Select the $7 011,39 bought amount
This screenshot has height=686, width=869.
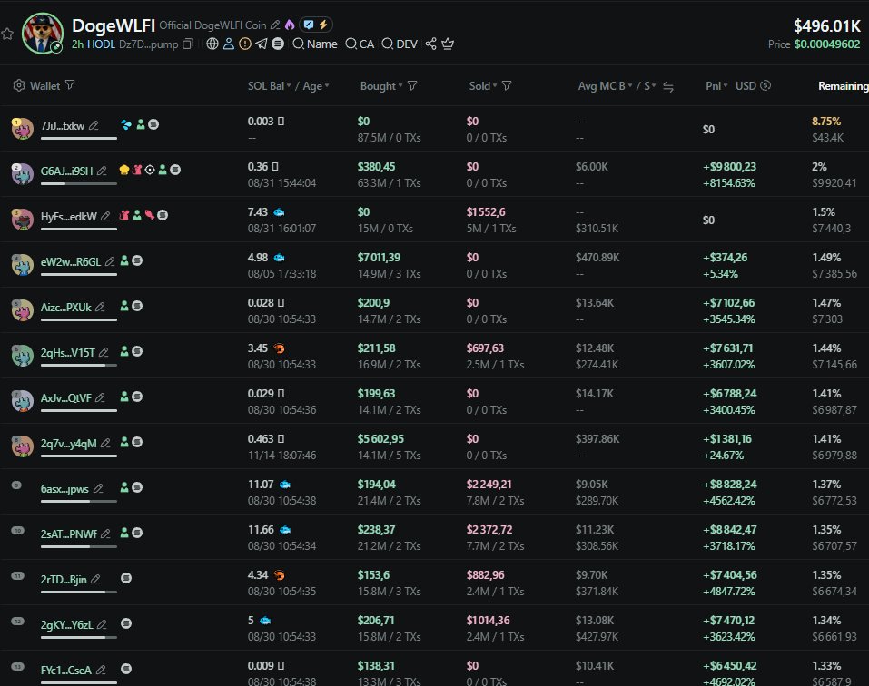[x=379, y=258]
